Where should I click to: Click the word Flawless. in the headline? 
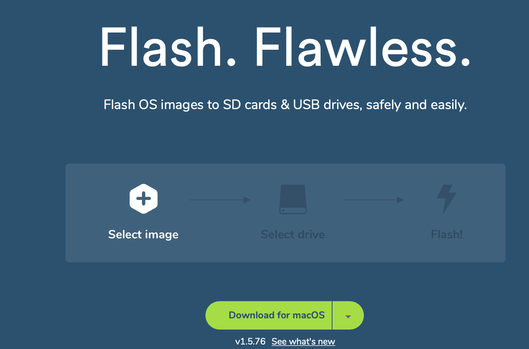(362, 47)
